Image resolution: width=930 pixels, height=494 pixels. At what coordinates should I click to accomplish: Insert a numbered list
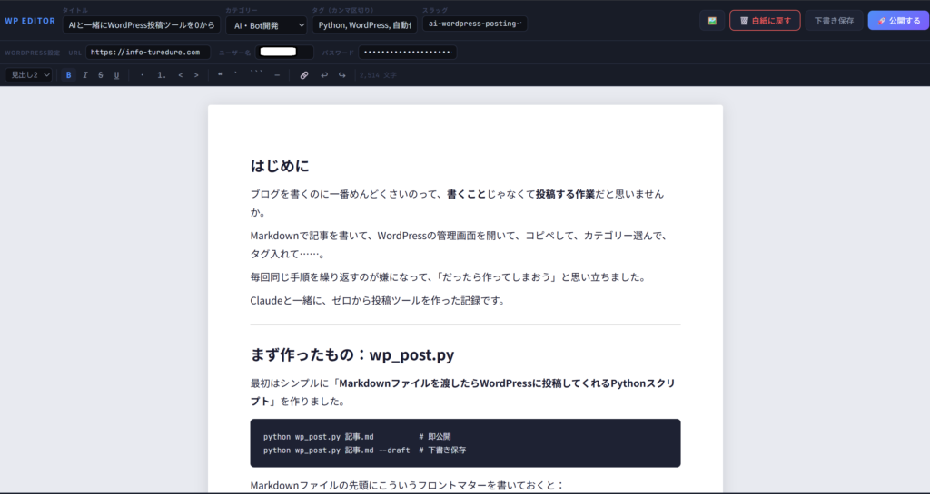(x=162, y=75)
